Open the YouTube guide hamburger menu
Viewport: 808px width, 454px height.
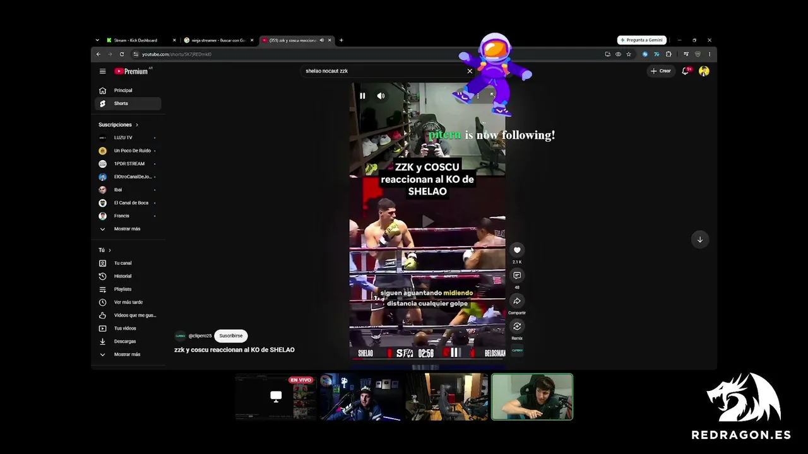pyautogui.click(x=102, y=71)
